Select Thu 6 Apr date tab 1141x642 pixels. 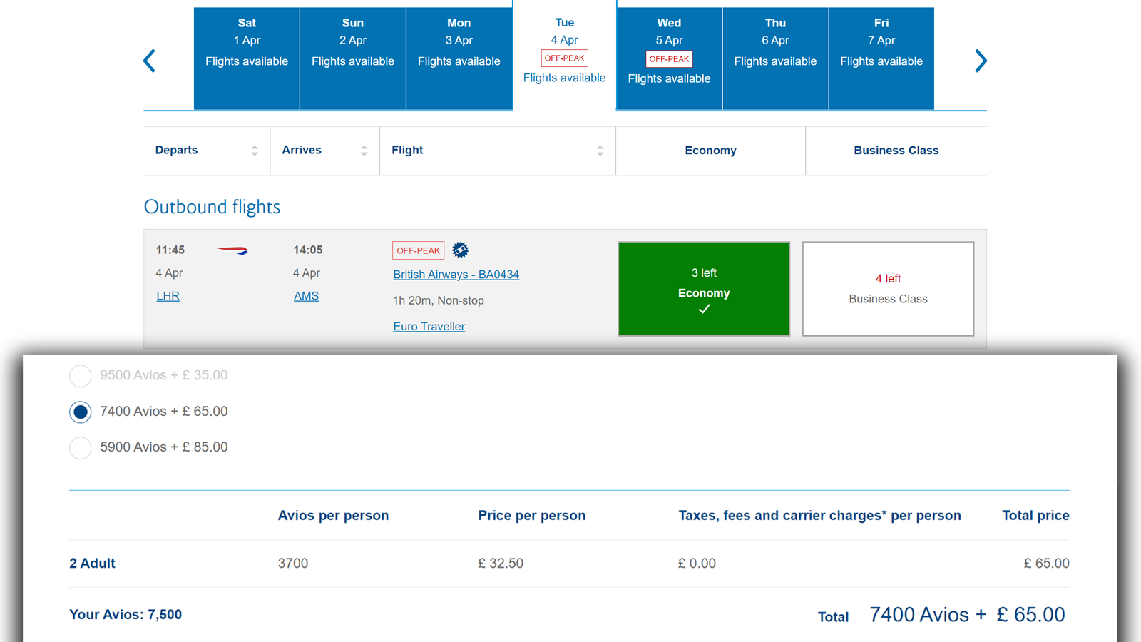[x=775, y=58]
